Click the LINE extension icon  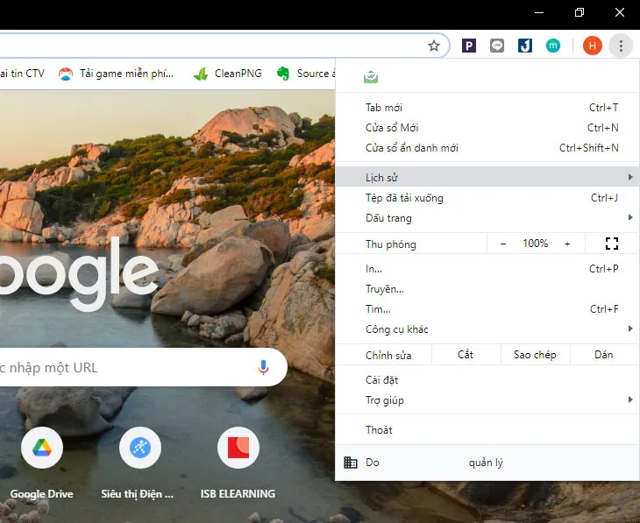[497, 46]
